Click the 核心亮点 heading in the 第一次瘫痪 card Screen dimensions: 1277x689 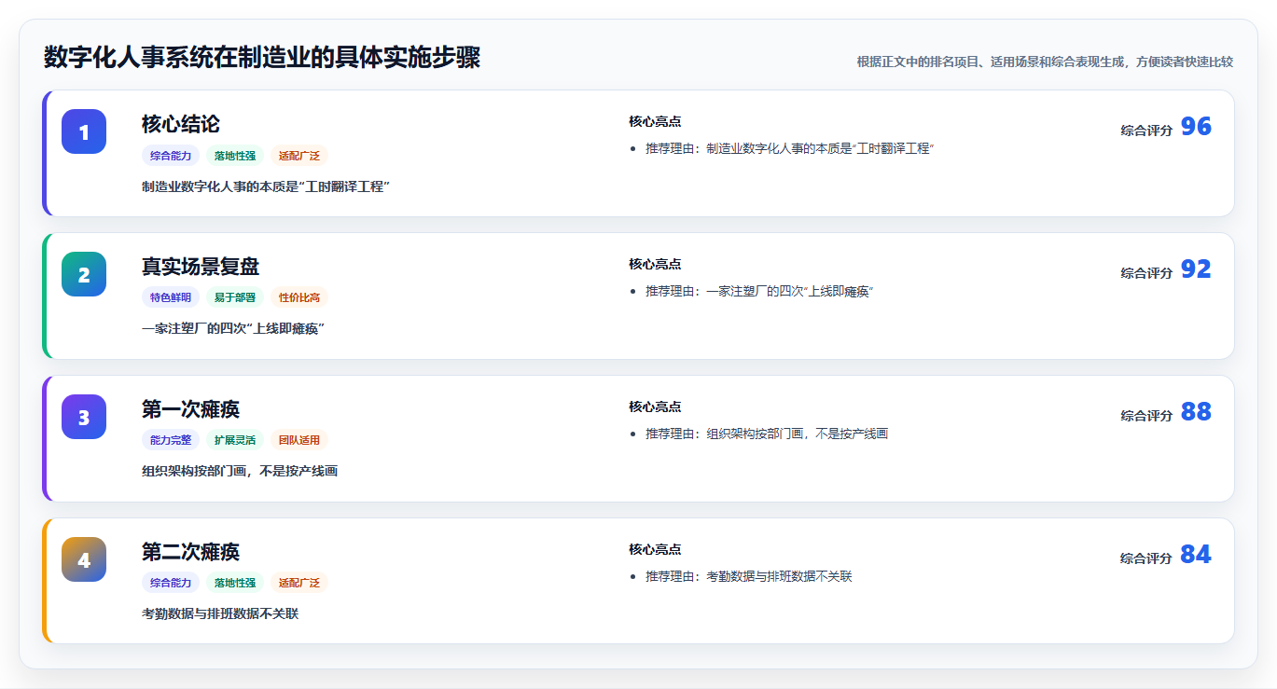tap(655, 407)
